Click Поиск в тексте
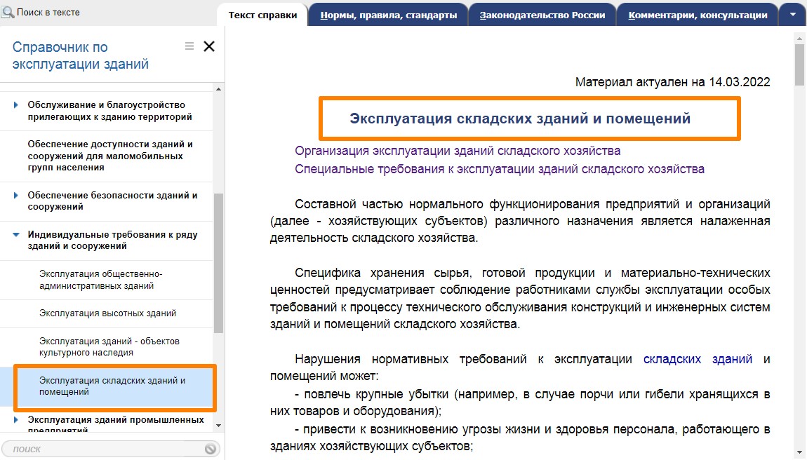The height and width of the screenshot is (460, 807). click(x=48, y=13)
